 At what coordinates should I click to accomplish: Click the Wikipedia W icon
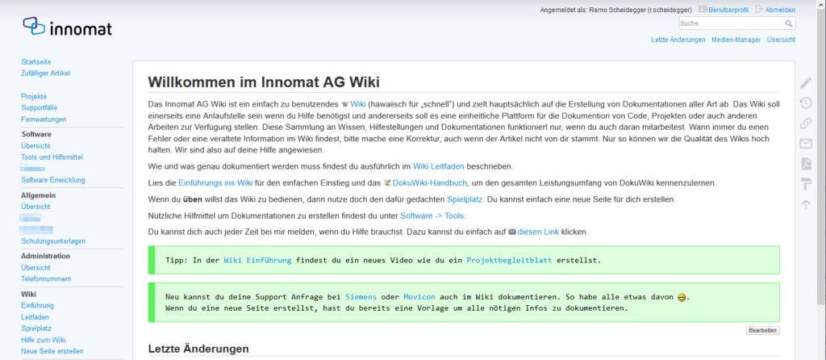345,104
